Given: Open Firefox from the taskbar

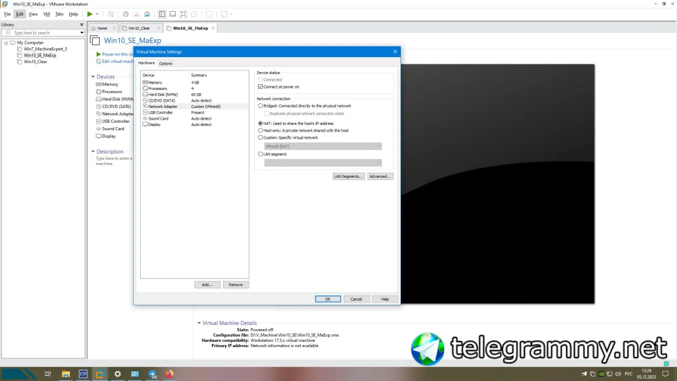Looking at the screenshot, I should (169, 374).
